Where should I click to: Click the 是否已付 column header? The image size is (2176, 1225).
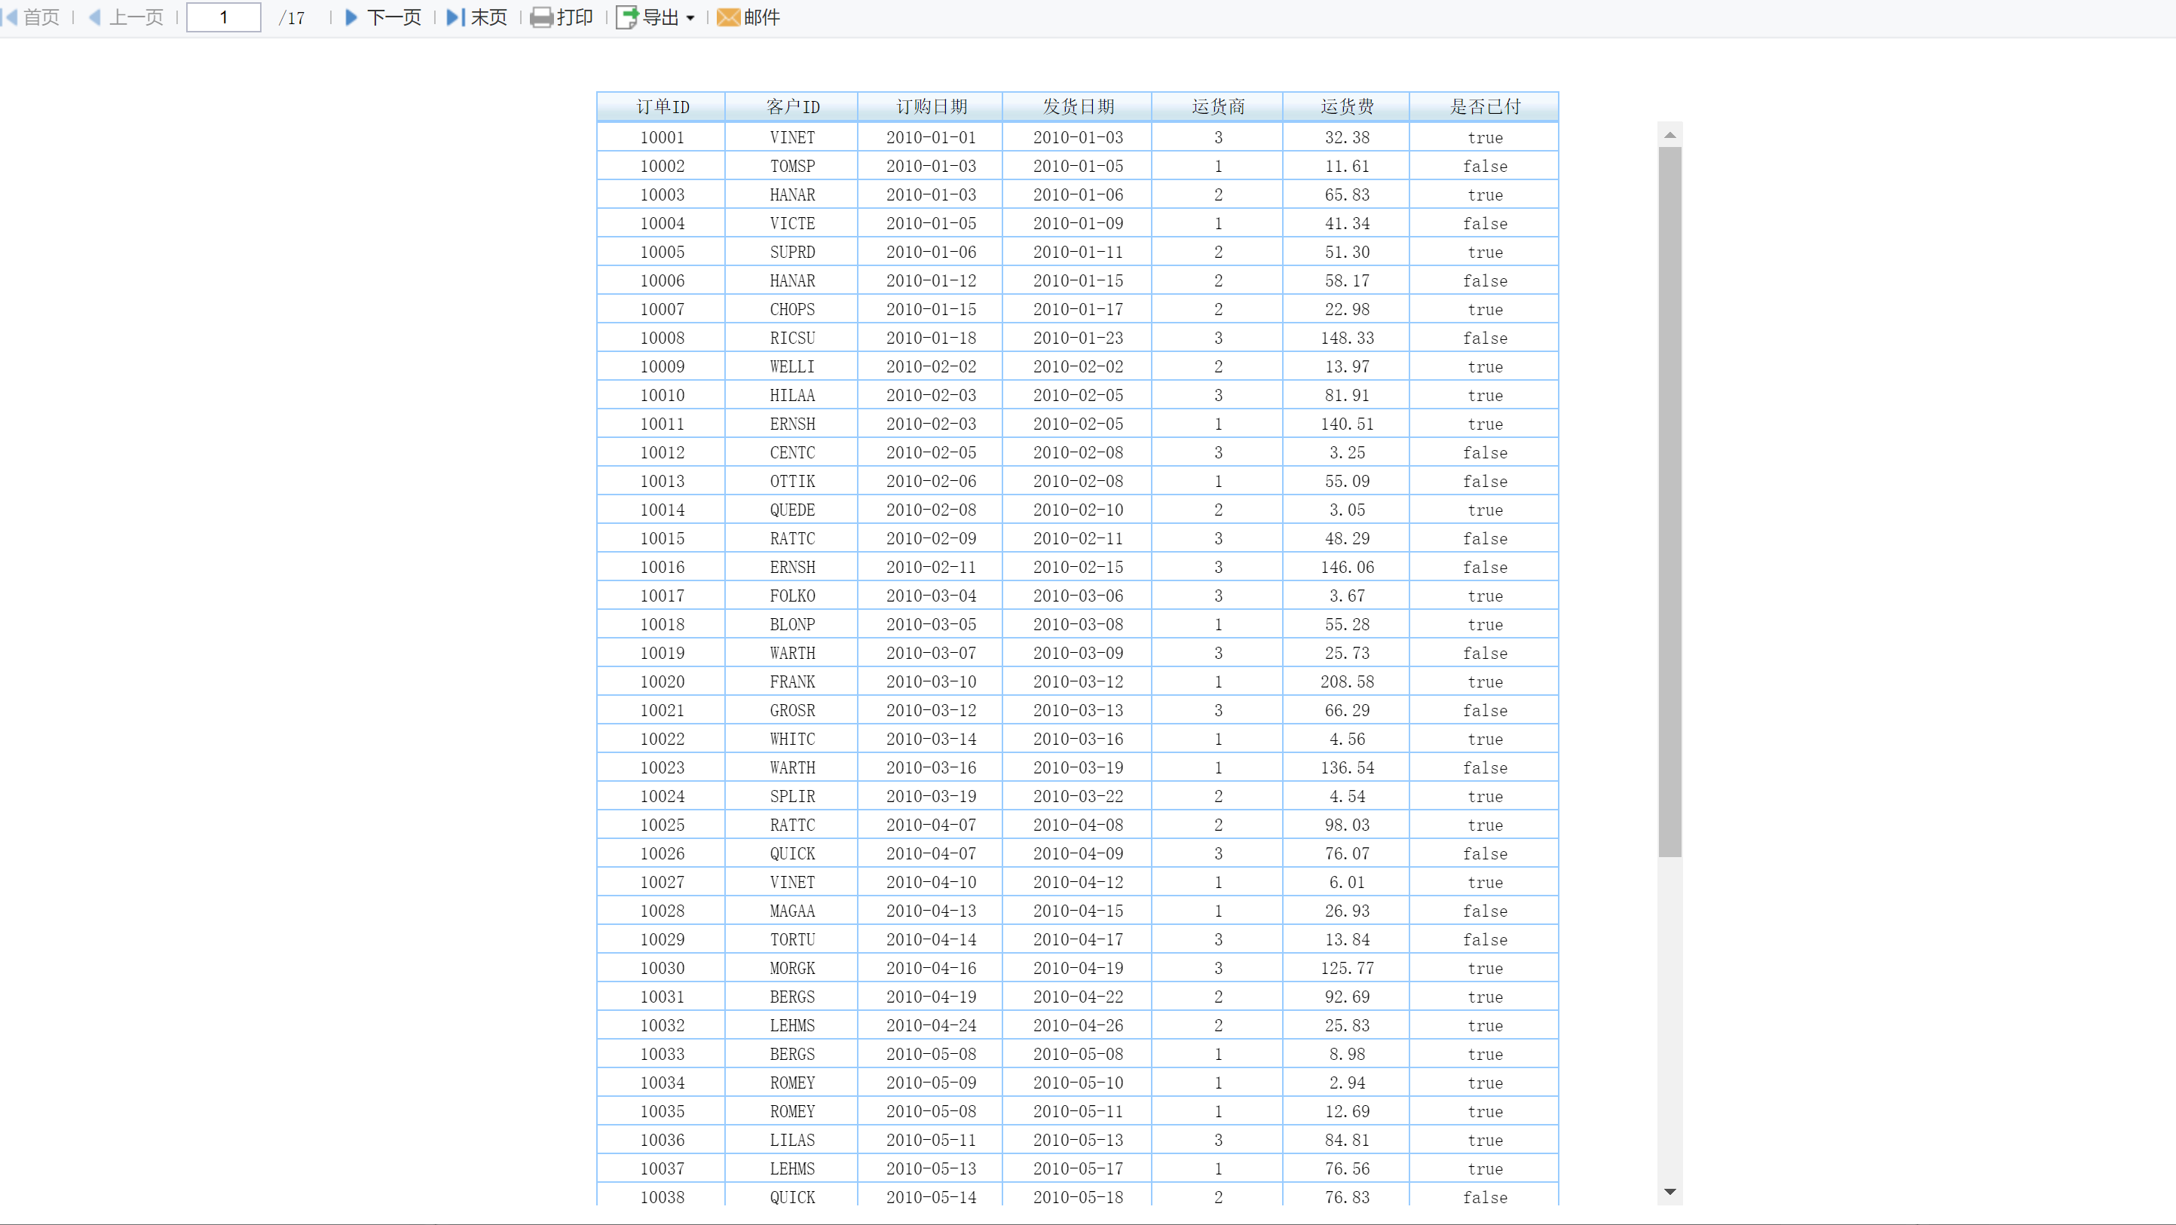tap(1484, 106)
